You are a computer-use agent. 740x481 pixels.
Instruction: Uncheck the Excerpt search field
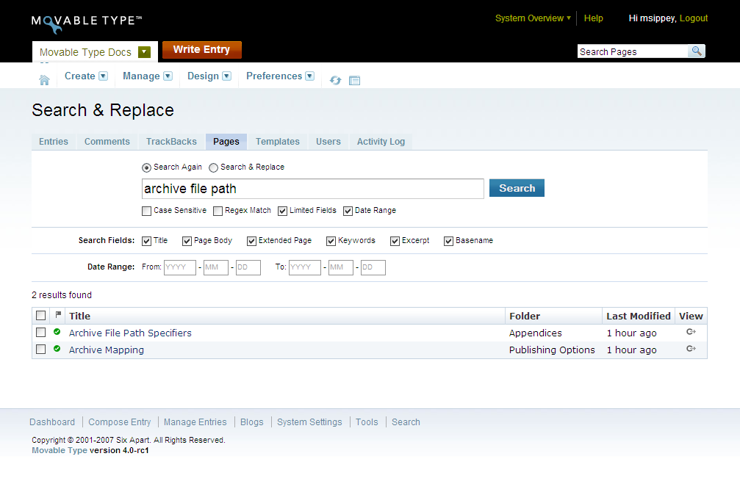pyautogui.click(x=395, y=241)
